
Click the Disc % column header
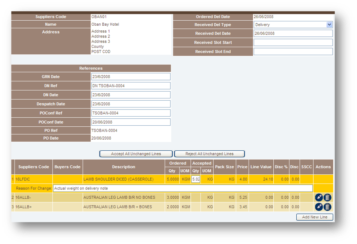tap(281, 167)
